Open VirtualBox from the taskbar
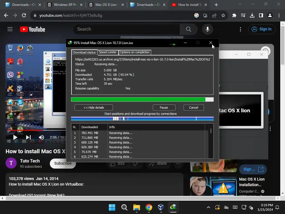 click(x=161, y=207)
